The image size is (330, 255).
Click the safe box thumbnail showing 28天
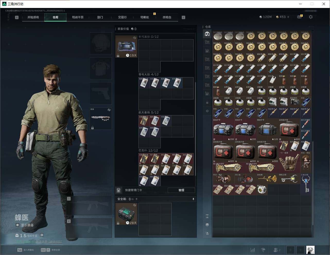click(x=126, y=214)
